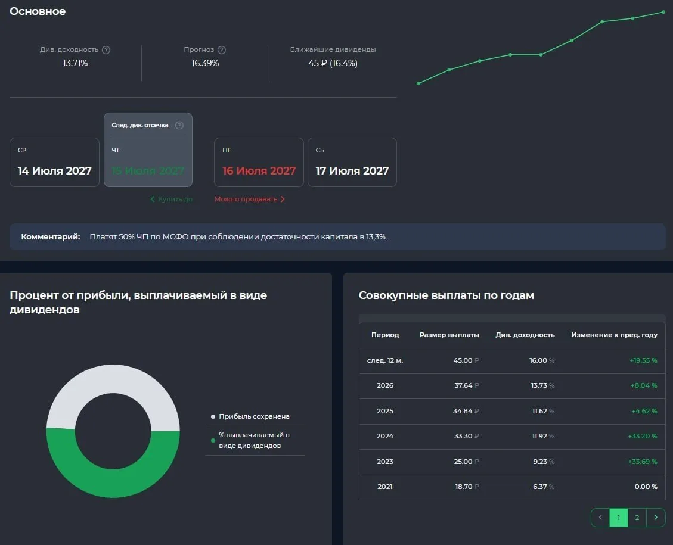Image resolution: width=673 pixels, height=545 pixels.
Task: Click the first point on the line chart
Action: (x=418, y=83)
